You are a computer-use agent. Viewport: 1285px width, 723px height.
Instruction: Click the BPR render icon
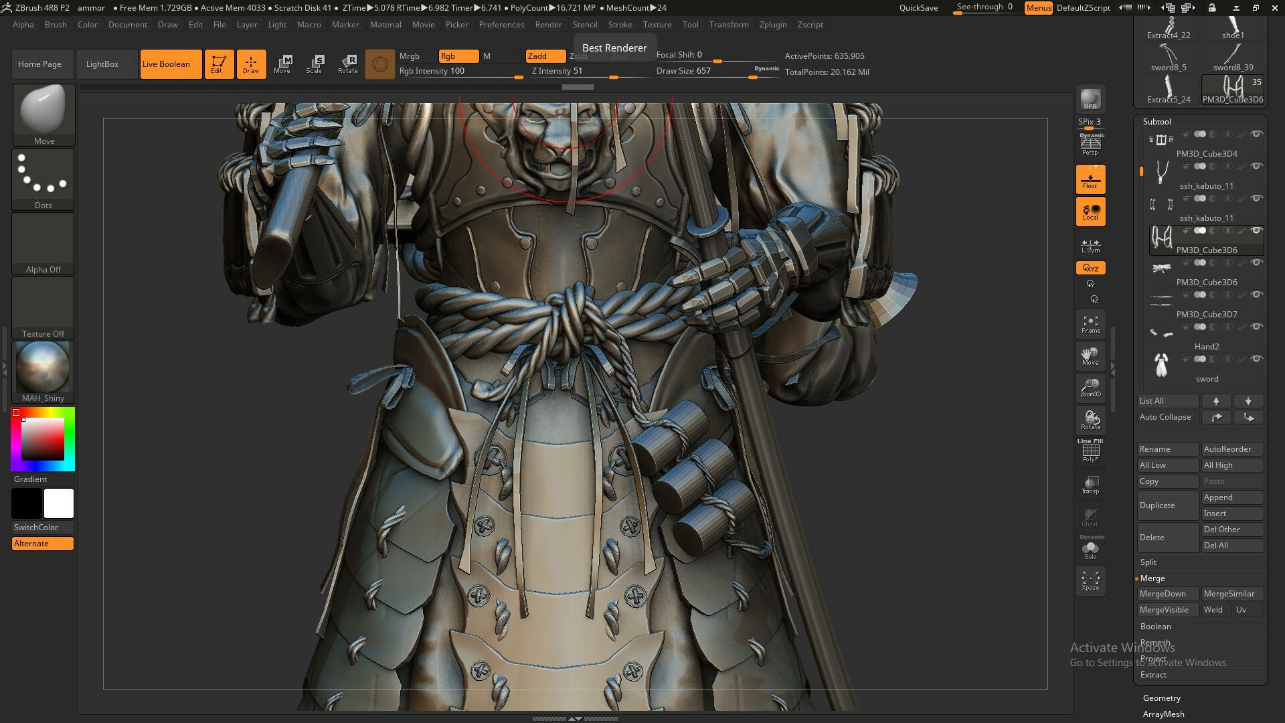1090,99
